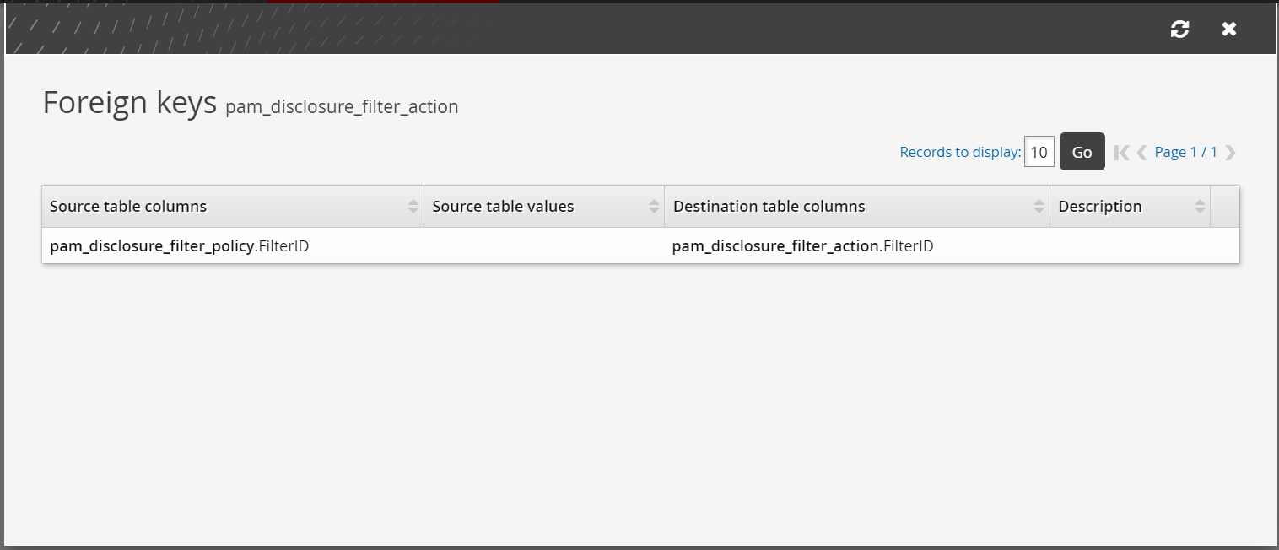
Task: Click sort arrows beside Destination table columns
Action: click(x=1039, y=207)
